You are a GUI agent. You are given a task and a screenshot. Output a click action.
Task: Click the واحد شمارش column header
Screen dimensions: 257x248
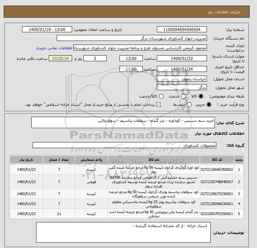[x=91, y=159]
